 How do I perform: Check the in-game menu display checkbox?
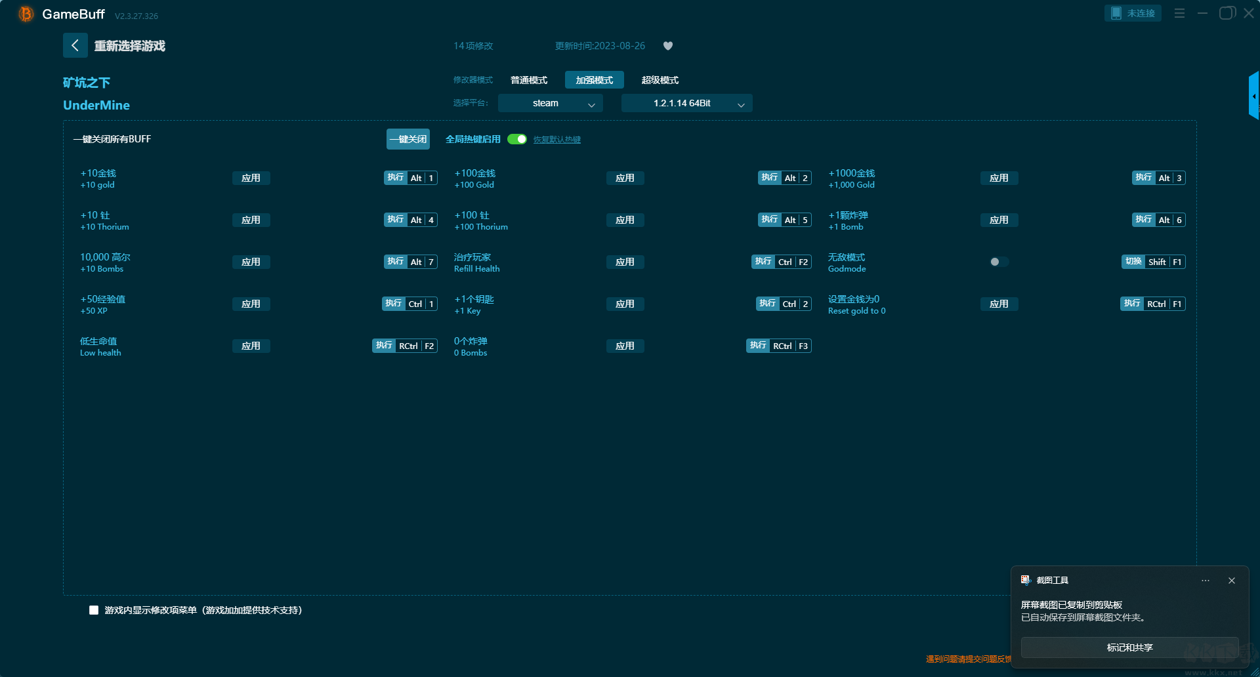point(94,610)
